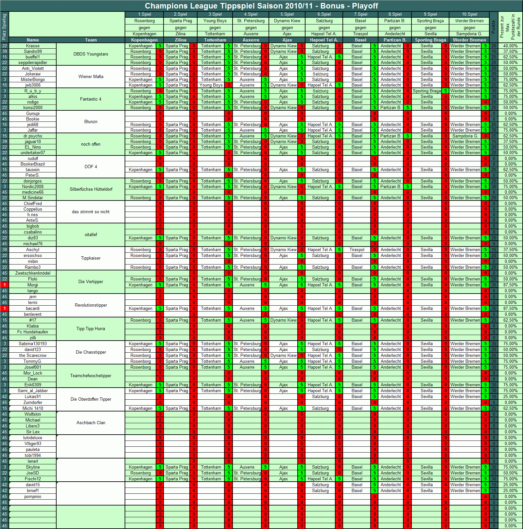
Task: Click the 'Sampdoria G.' header cell
Action: click(x=469, y=34)
